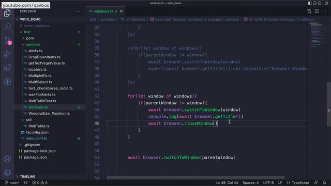Click the horizontal scrollbar in editor
331x186 pixels.
pyautogui.click(x=195, y=178)
